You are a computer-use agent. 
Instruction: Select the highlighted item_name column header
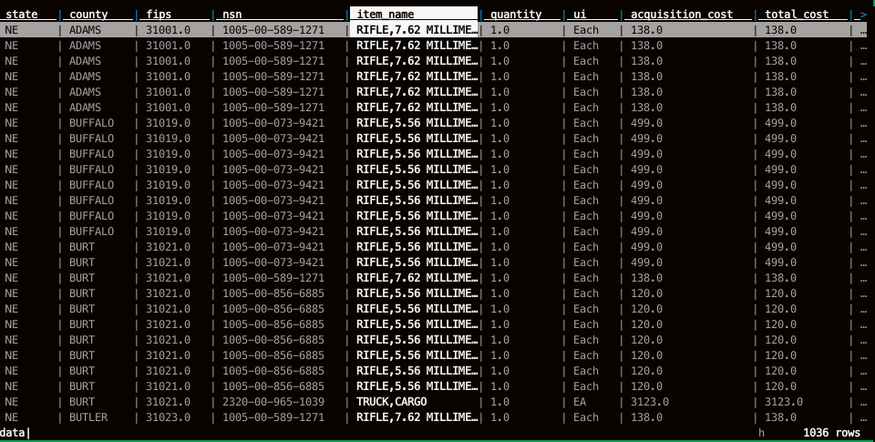[x=414, y=14]
